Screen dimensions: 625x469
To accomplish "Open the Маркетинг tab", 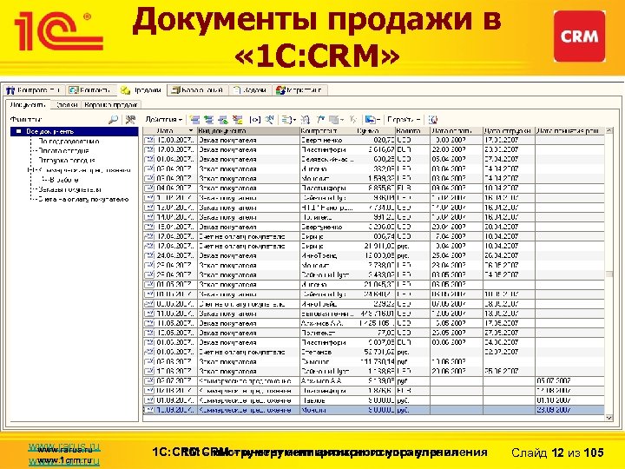I will (x=299, y=90).
